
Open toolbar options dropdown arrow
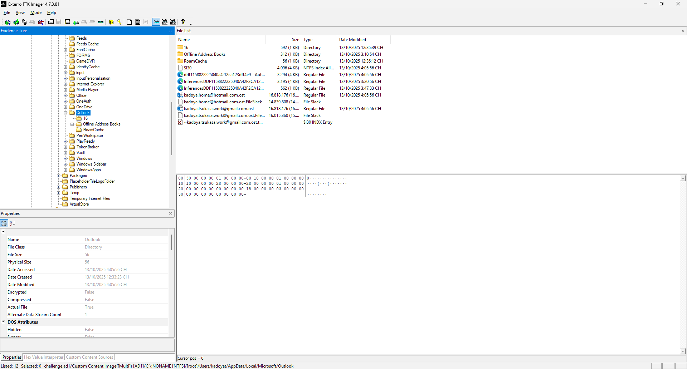pos(191,24)
